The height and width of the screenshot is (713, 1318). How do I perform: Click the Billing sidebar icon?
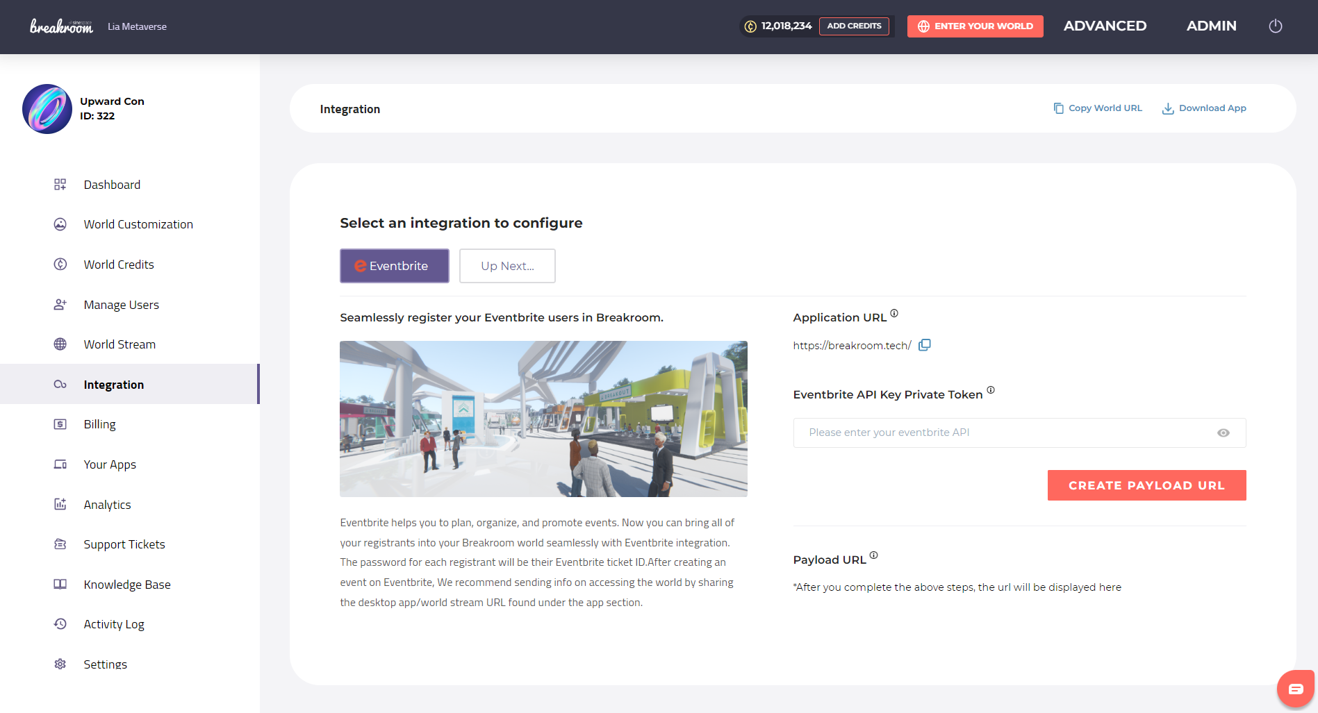(x=60, y=424)
